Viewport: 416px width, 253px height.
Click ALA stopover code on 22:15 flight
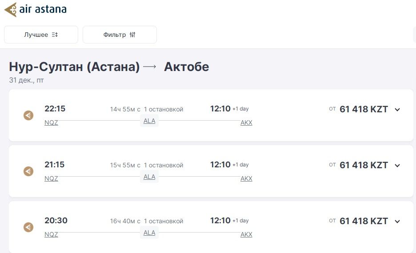coord(149,121)
